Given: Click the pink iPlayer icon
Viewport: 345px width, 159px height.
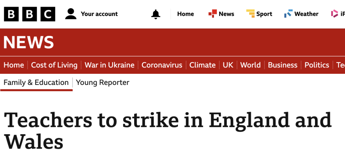Looking at the screenshot, I should pyautogui.click(x=334, y=14).
